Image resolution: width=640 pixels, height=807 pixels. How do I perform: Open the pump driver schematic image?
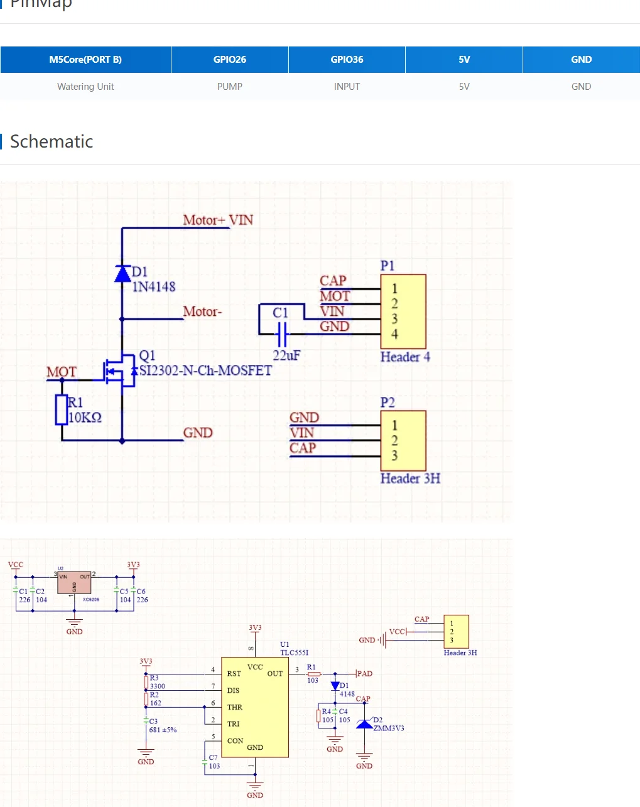(x=256, y=352)
